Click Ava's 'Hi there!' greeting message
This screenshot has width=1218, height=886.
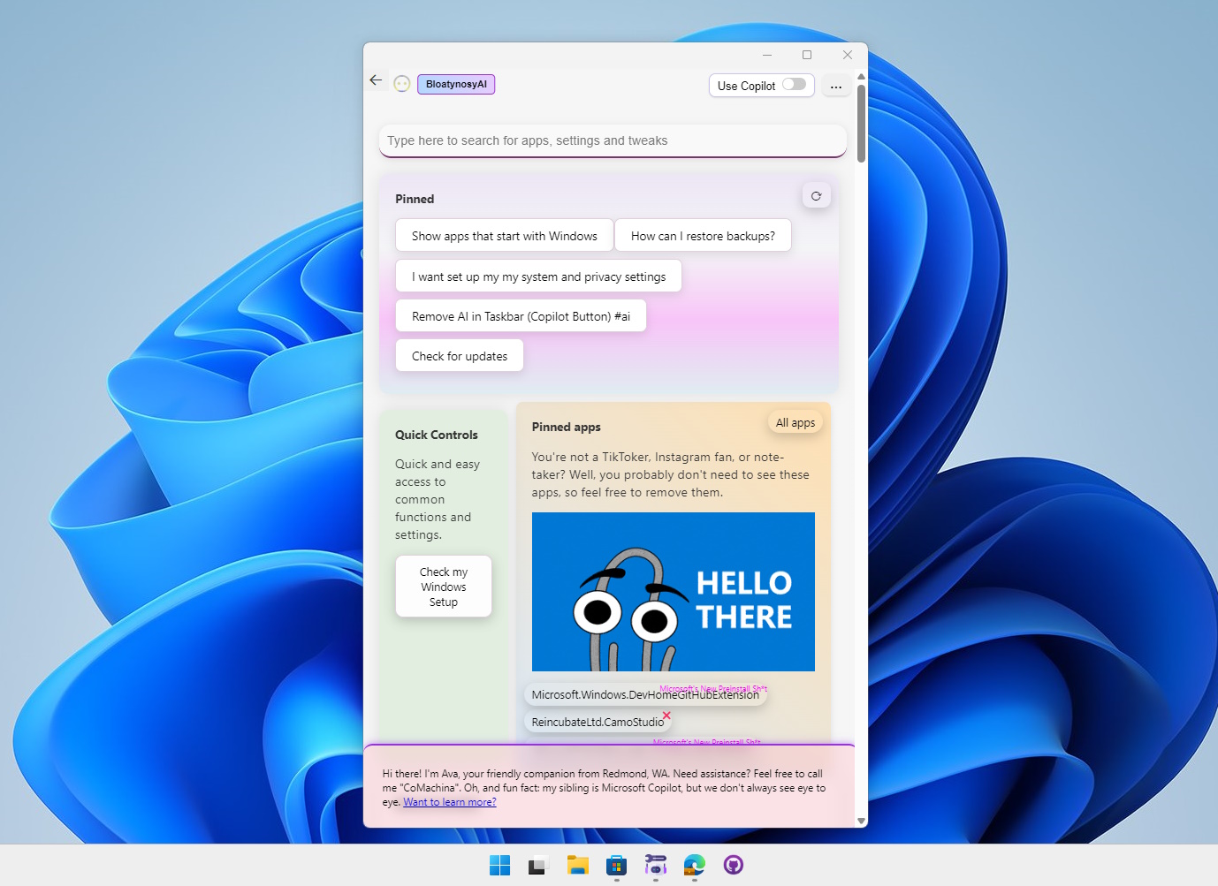tap(605, 788)
